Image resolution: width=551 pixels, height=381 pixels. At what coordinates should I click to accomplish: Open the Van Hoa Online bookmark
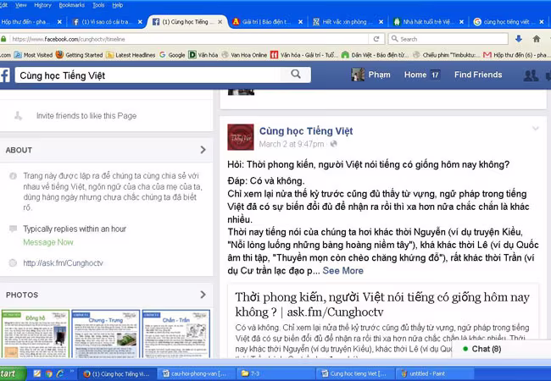tap(244, 55)
